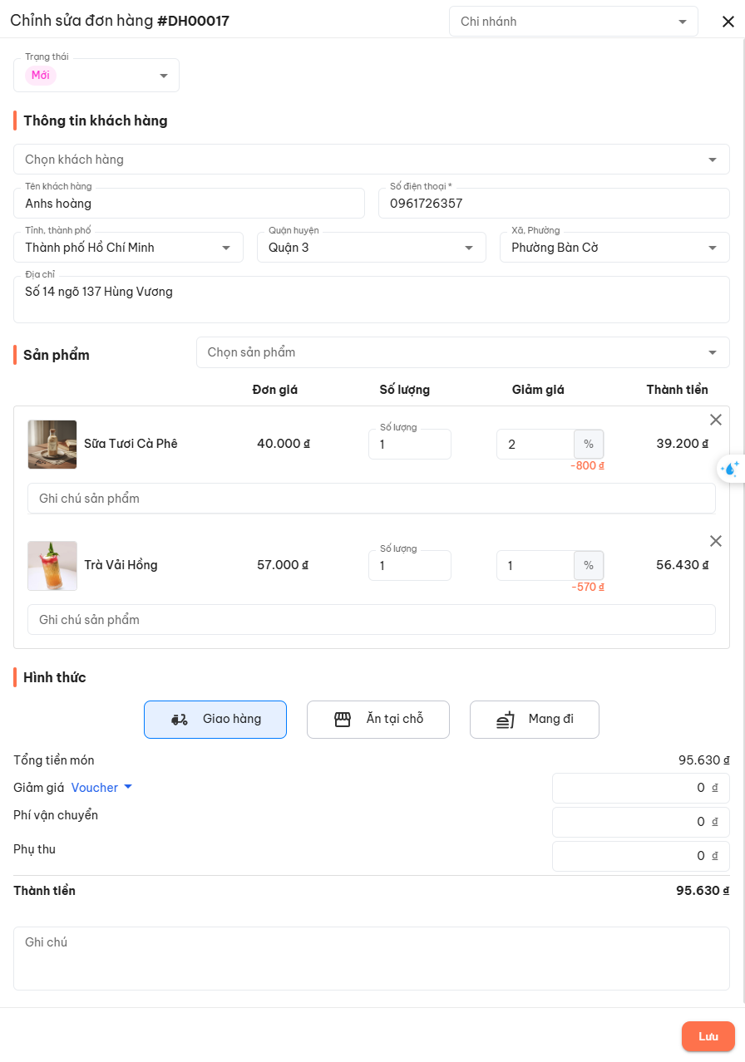Remove Trà Vải Hồng item
Image resolution: width=745 pixels, height=1062 pixels.
tap(715, 541)
